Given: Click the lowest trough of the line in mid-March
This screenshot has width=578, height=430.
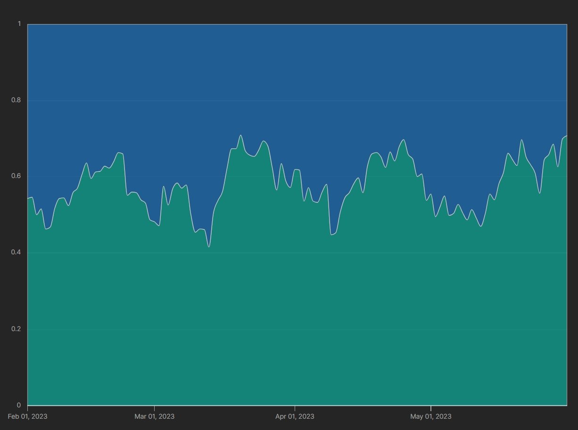Looking at the screenshot, I should (209, 246).
